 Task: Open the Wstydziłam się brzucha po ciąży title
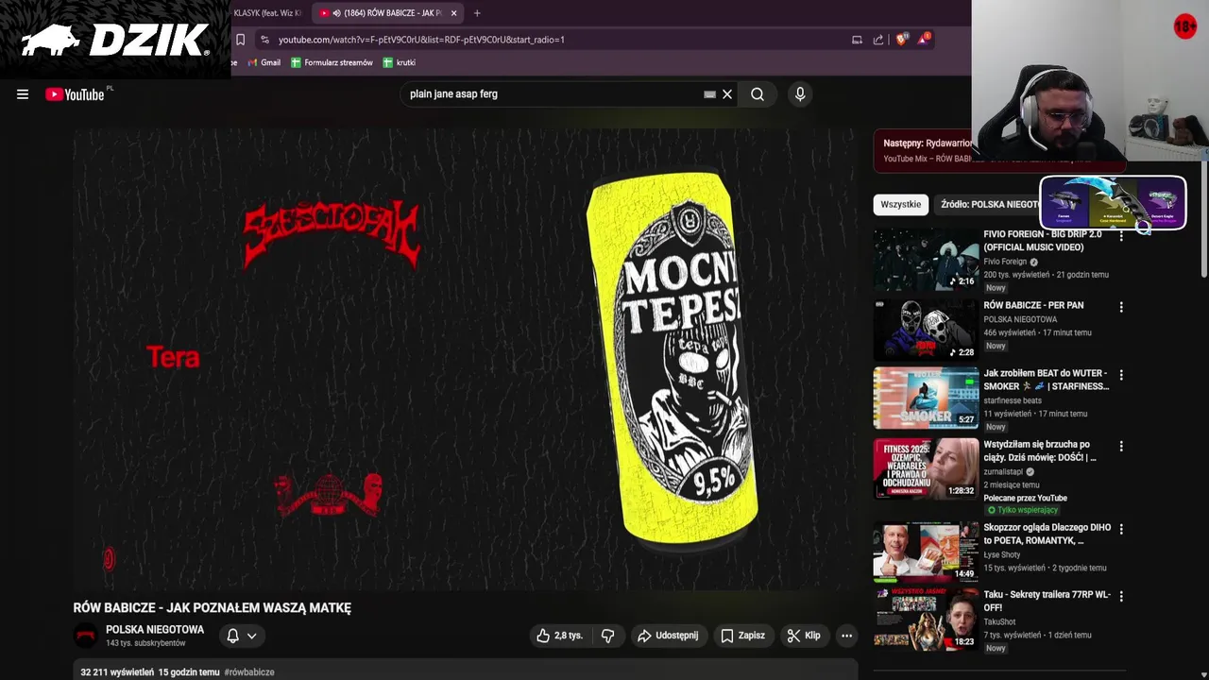click(1040, 450)
